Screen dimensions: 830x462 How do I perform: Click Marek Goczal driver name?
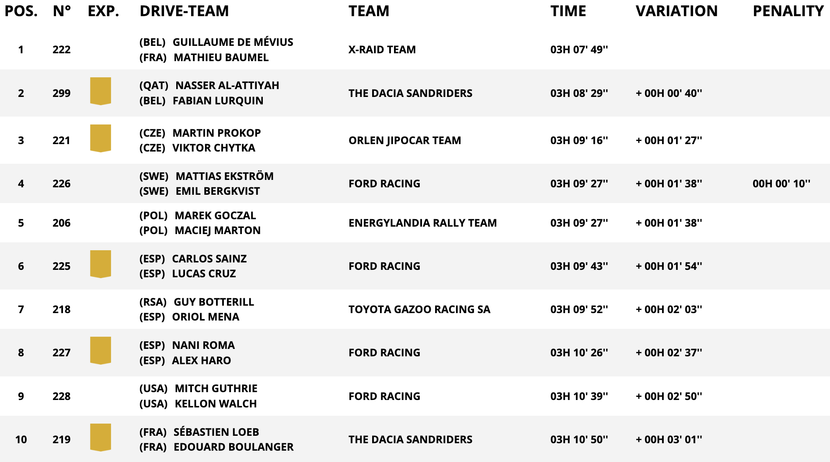(215, 215)
